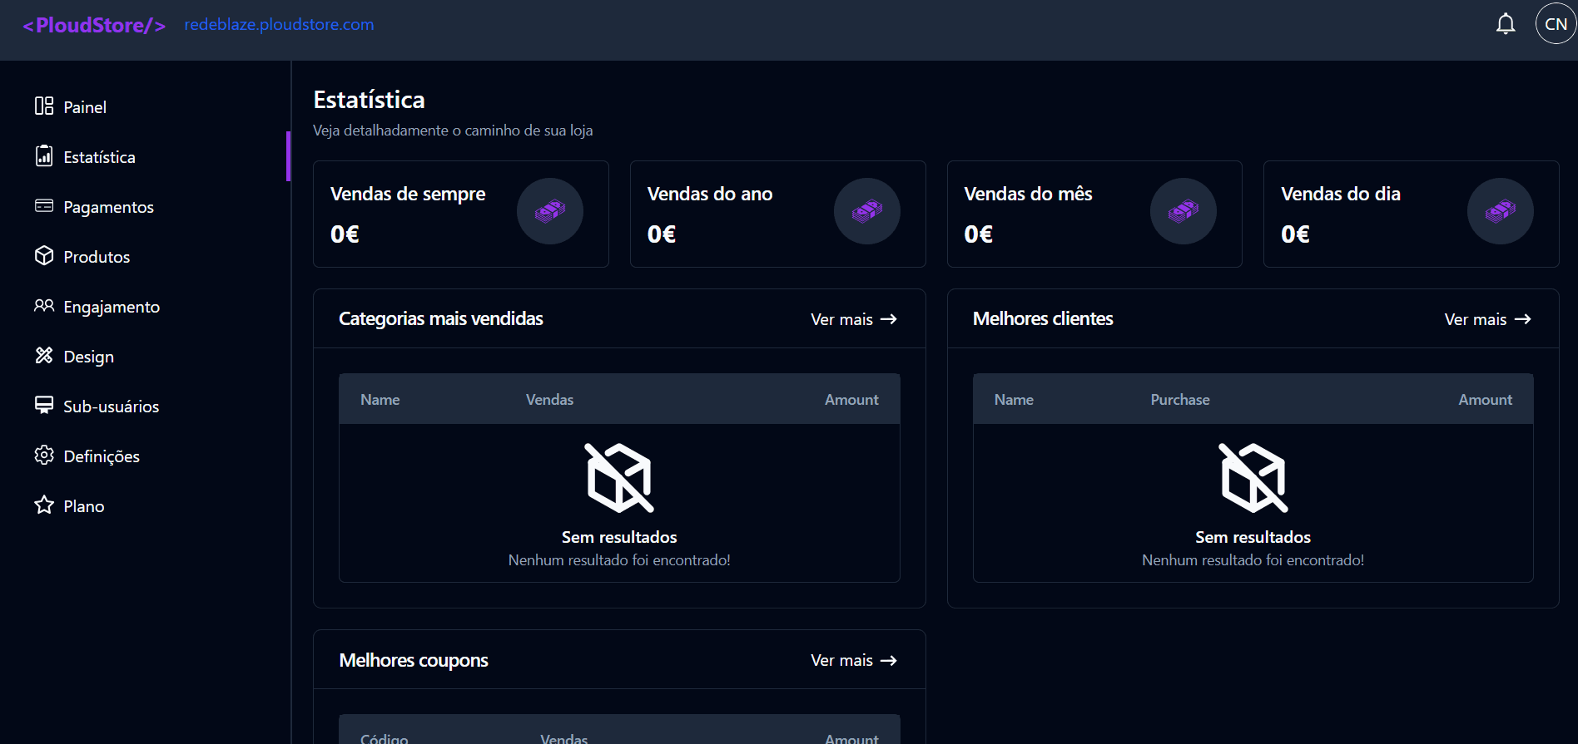Click Amount column header in Categorias table

pyautogui.click(x=851, y=400)
